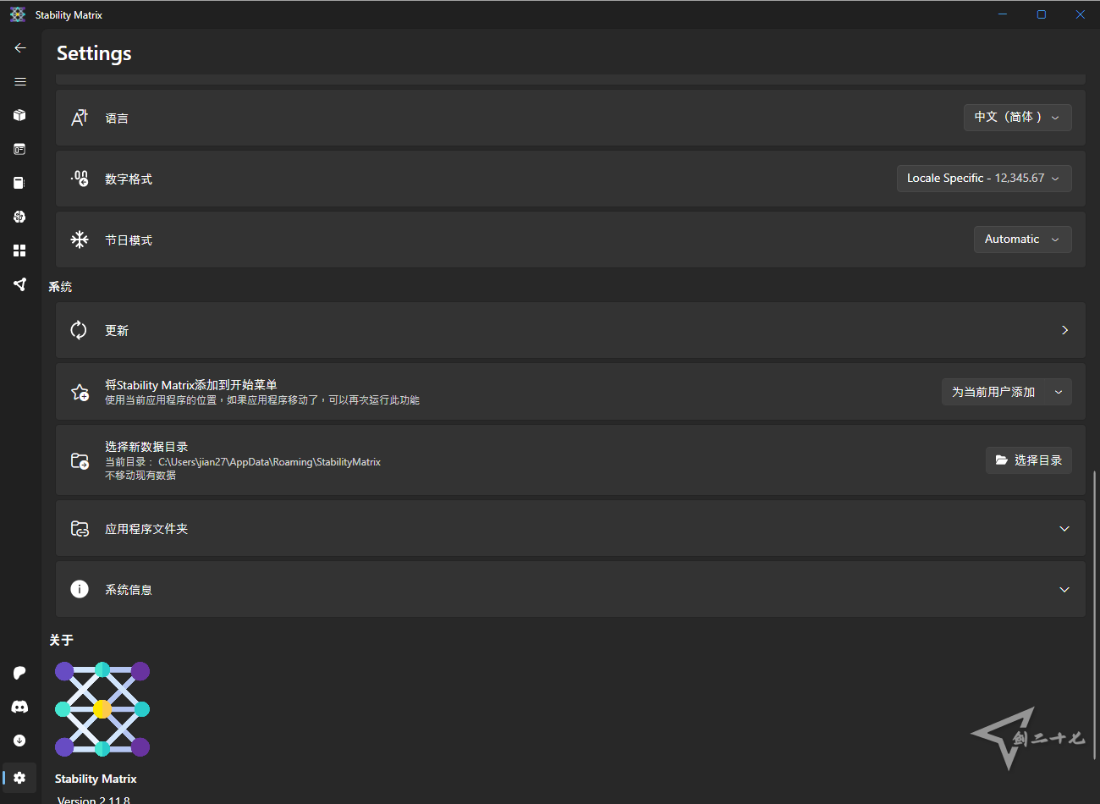This screenshot has height=804, width=1100.
Task: Expand the 应用程序文件夹 section
Action: (1064, 529)
